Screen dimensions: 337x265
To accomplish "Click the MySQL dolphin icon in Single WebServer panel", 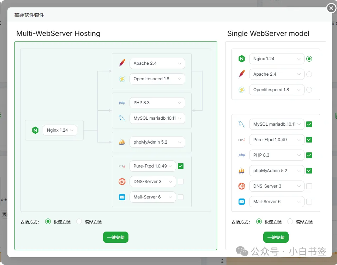I will coord(242,124).
